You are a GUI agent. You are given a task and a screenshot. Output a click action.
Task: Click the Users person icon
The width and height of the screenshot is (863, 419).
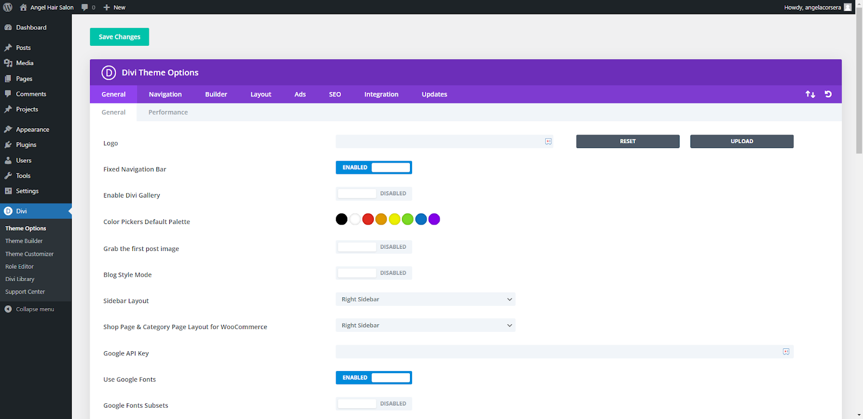8,160
